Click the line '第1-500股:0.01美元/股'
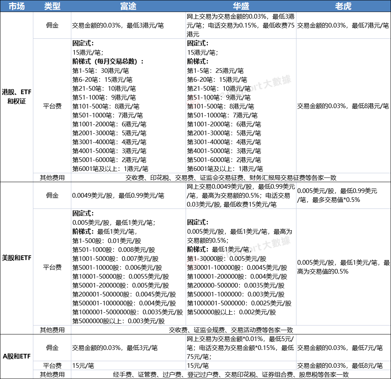Viewport: 391px width, 379px height. pyautogui.click(x=107, y=241)
